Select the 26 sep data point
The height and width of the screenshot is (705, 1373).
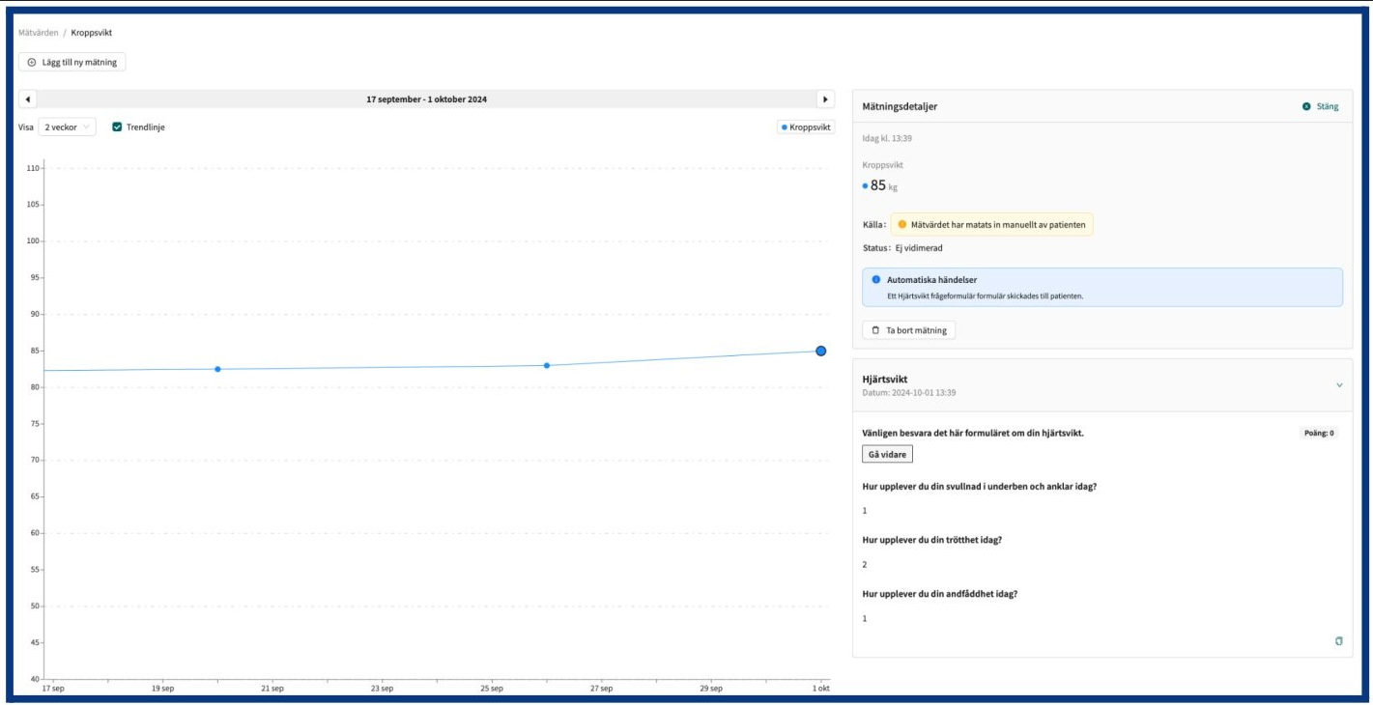pyautogui.click(x=547, y=365)
